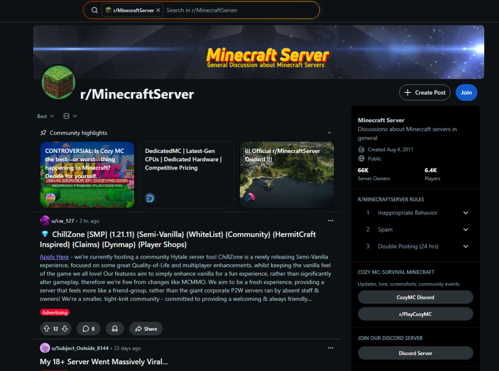This screenshot has width=499, height=371.
Task: Open the Best sort dropdown
Action: click(x=45, y=116)
